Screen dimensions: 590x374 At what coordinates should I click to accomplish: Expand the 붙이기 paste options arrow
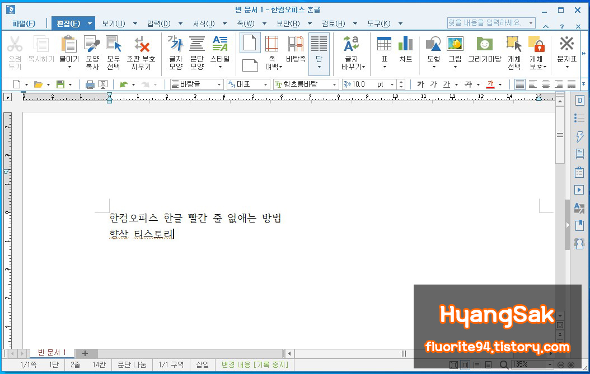tap(69, 67)
